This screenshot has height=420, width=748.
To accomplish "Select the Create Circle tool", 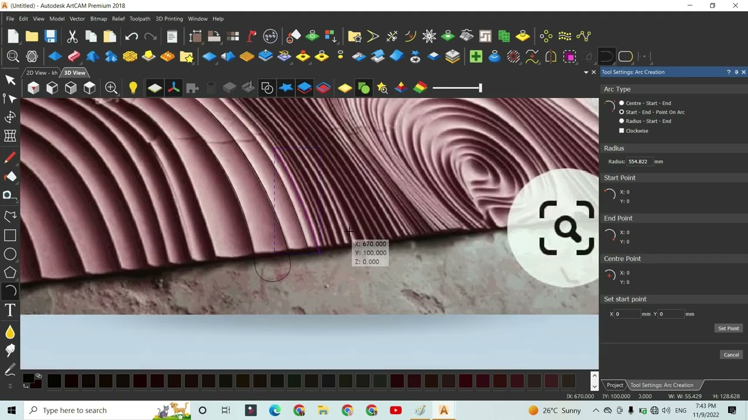I will point(10,254).
